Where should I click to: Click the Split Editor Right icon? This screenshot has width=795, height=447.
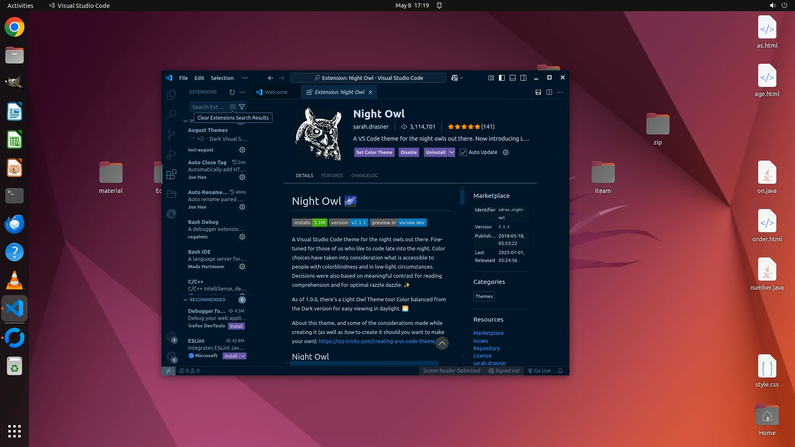(x=549, y=92)
